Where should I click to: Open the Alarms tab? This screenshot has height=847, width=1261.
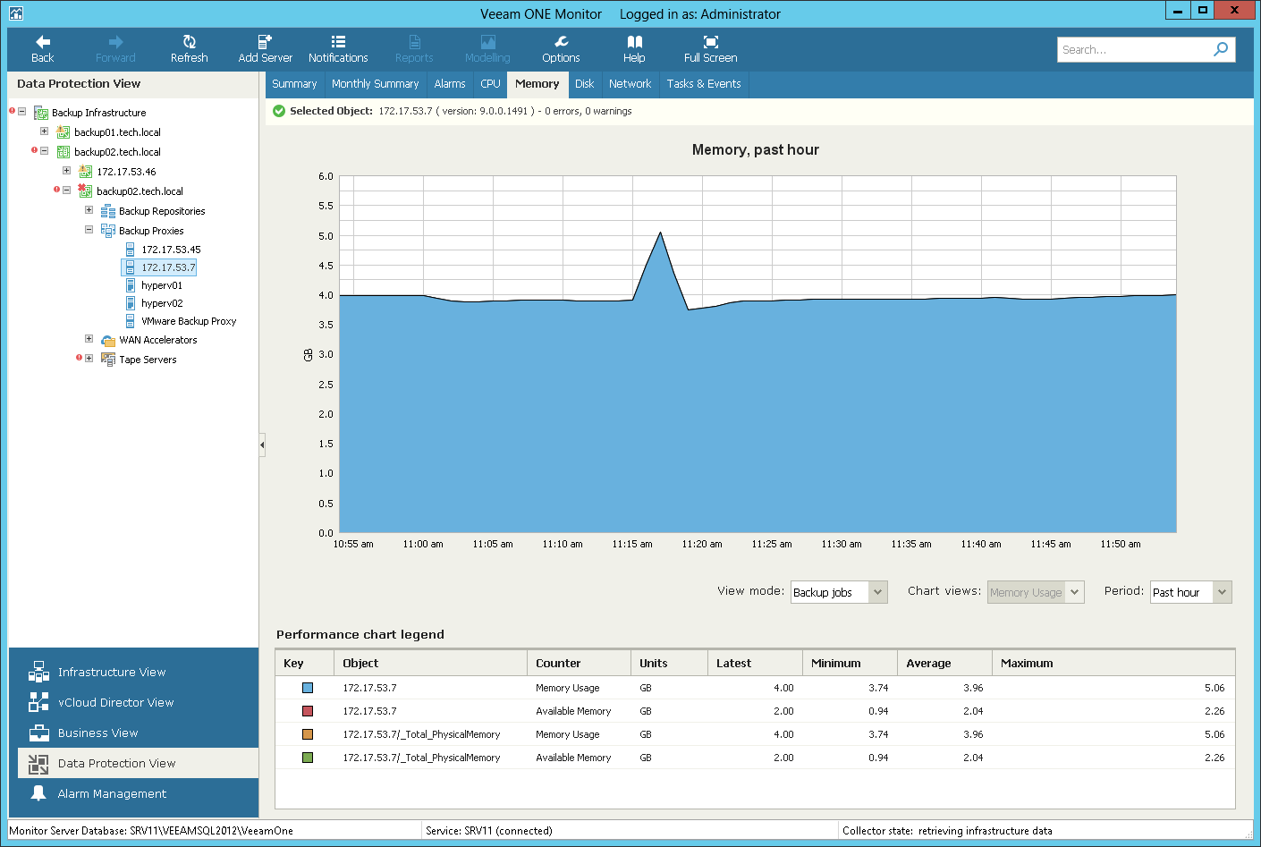pos(450,84)
